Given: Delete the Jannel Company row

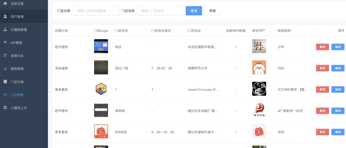Looking at the screenshot, I should [x=323, y=89].
